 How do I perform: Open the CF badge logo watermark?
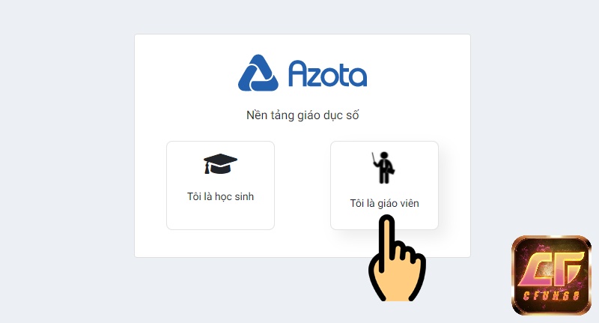[551, 275]
